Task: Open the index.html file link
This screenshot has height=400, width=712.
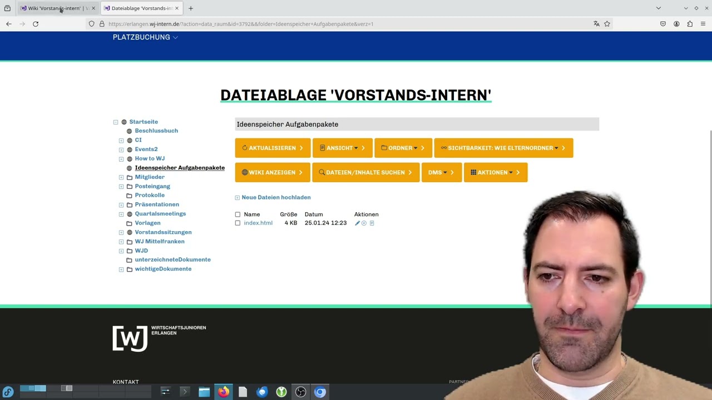Action: [x=258, y=223]
